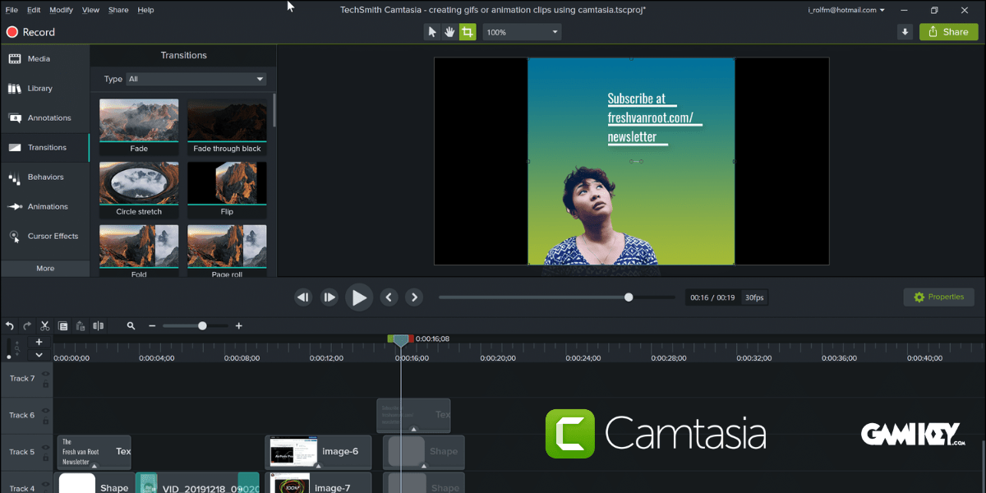
Task: Select the Pan hand tool above the canvas
Action: click(449, 31)
